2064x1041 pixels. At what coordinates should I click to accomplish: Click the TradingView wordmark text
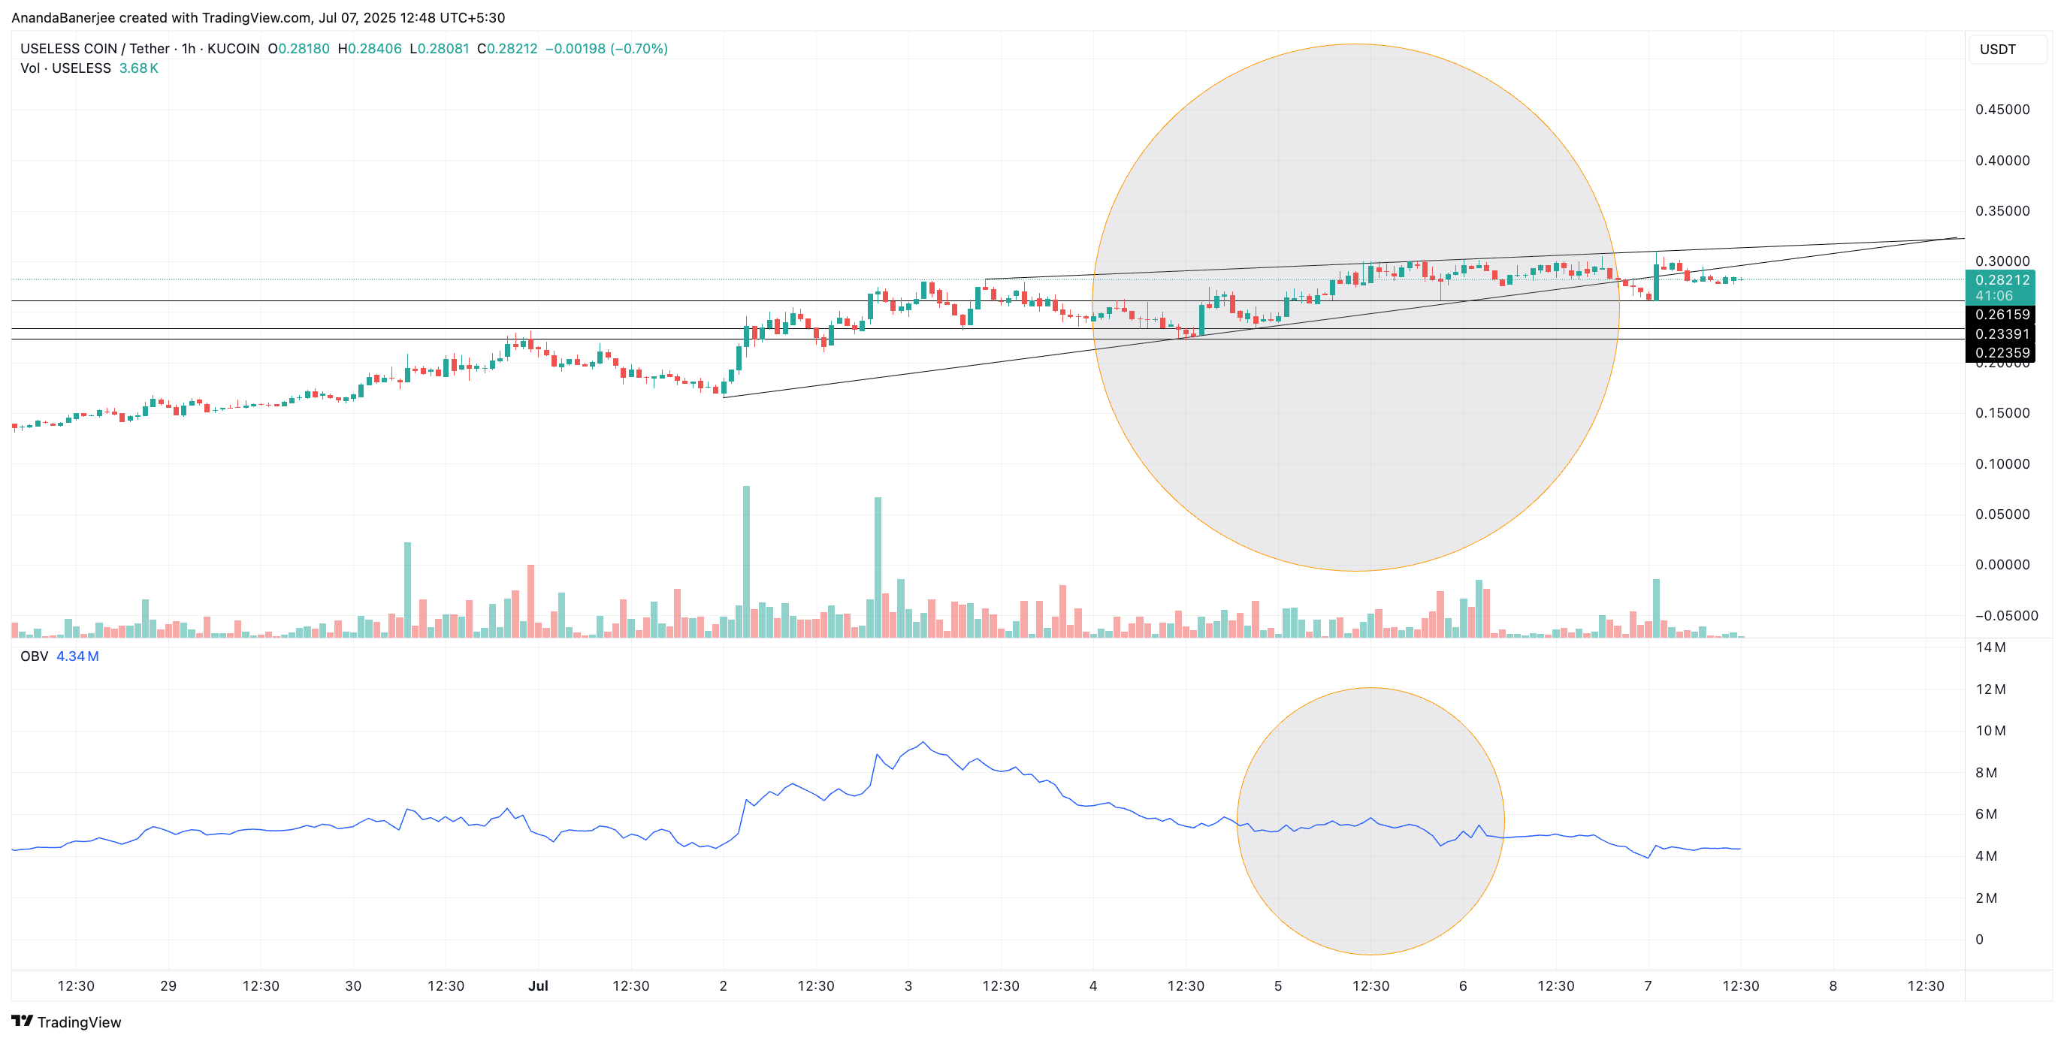click(80, 1022)
